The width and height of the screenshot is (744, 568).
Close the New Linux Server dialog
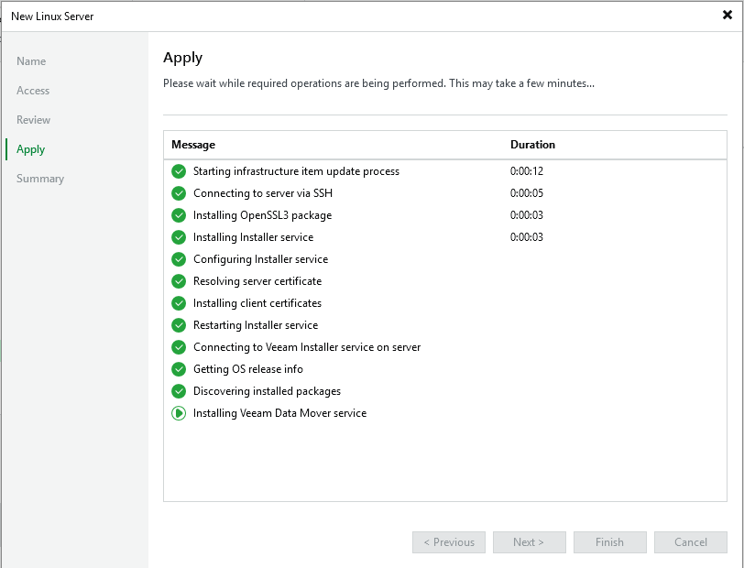(727, 15)
